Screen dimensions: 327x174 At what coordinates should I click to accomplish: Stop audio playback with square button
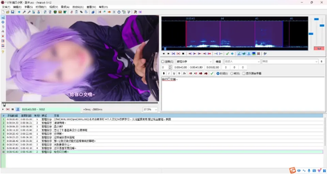pyautogui.click(x=183, y=53)
